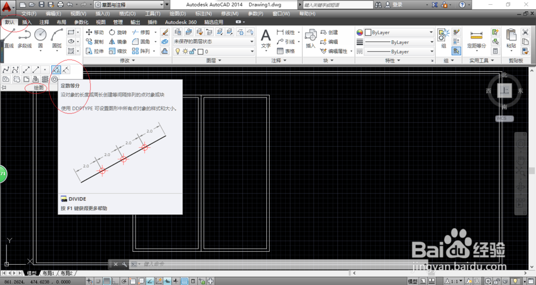Toggle ortho mode in status bar
Screen dimensions: 536x285
point(115,281)
